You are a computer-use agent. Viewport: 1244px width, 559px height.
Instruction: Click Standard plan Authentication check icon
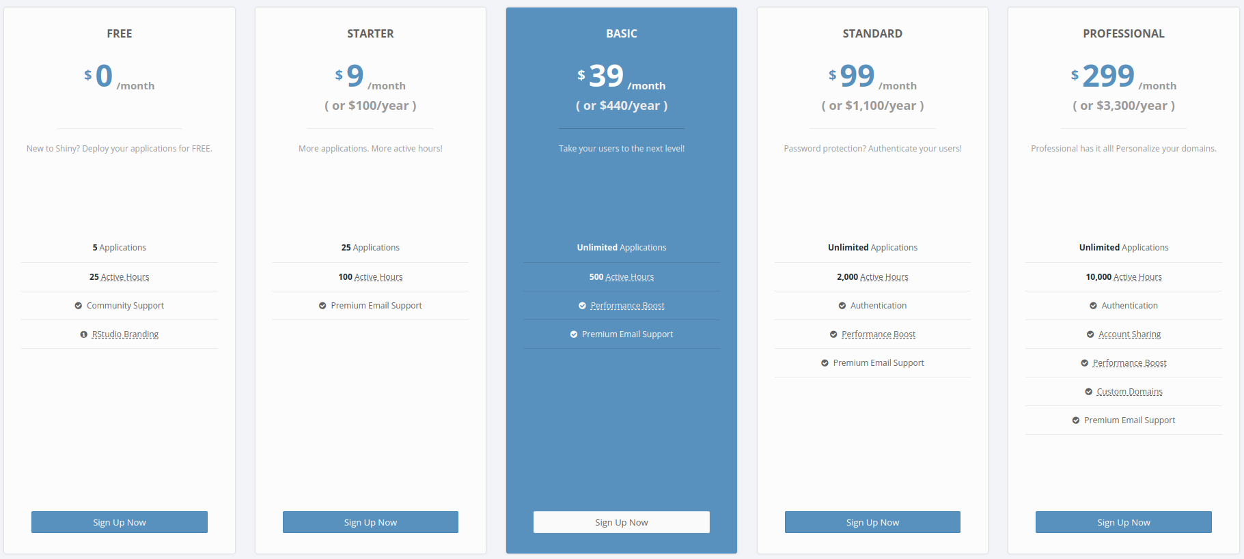[842, 306]
